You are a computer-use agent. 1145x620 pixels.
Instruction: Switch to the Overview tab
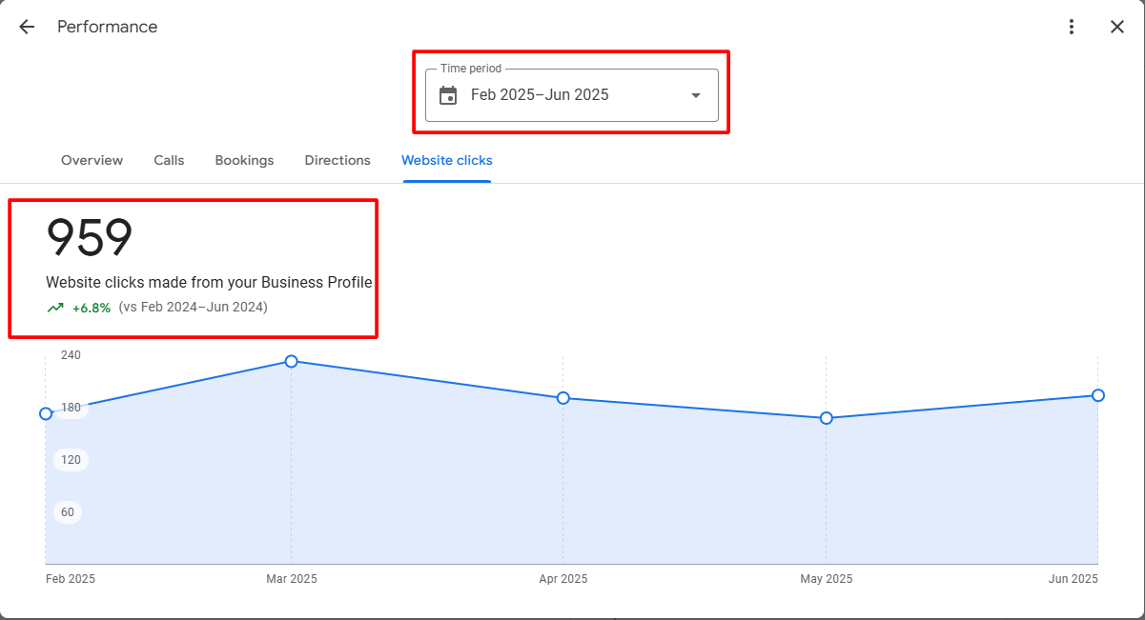(x=92, y=160)
